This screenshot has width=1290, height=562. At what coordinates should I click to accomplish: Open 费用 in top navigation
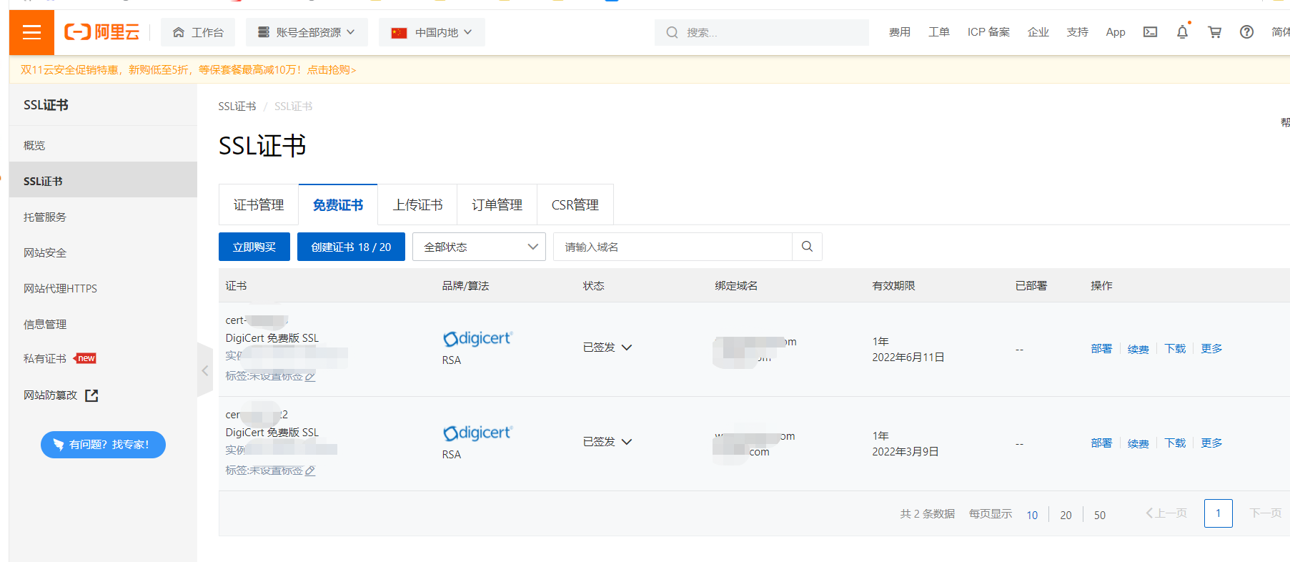[x=900, y=32]
